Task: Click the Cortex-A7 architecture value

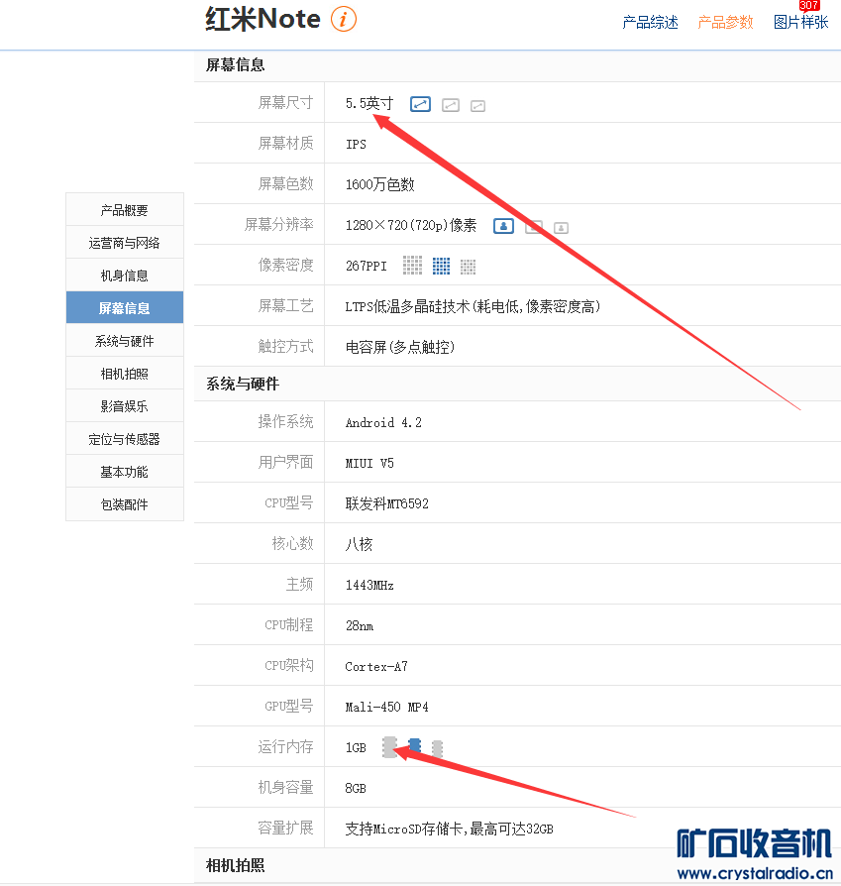Action: [x=376, y=667]
